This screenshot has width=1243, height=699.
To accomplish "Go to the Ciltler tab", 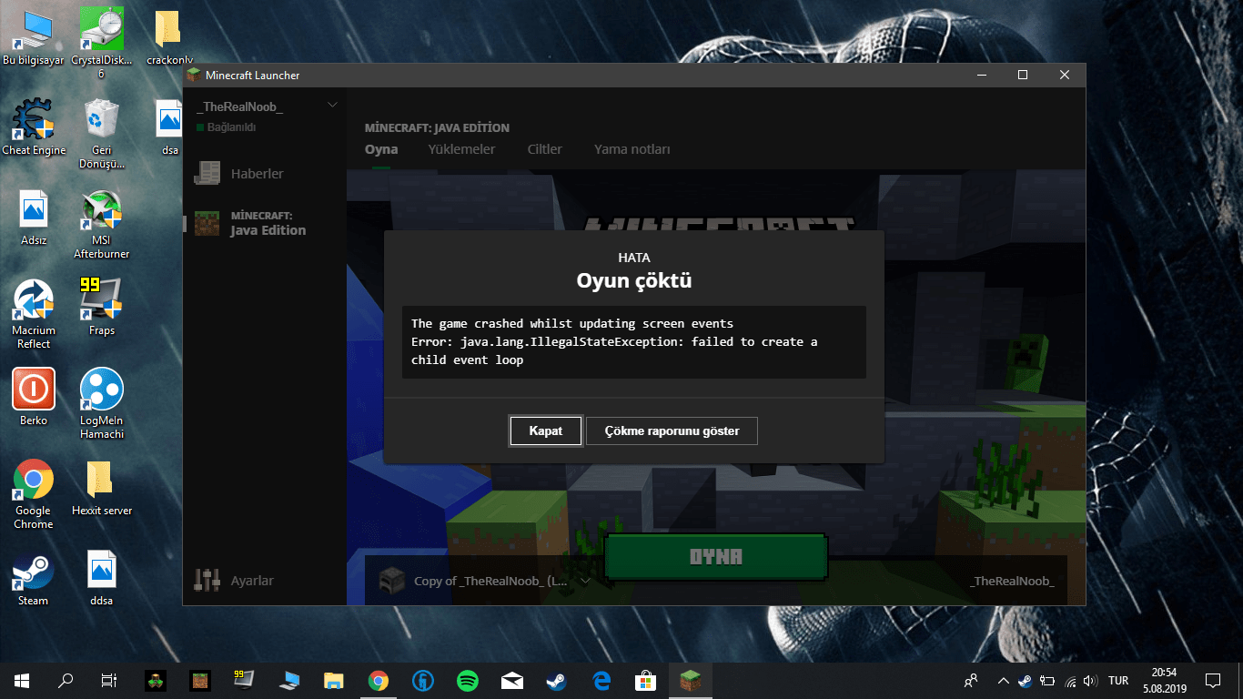I will 545,149.
